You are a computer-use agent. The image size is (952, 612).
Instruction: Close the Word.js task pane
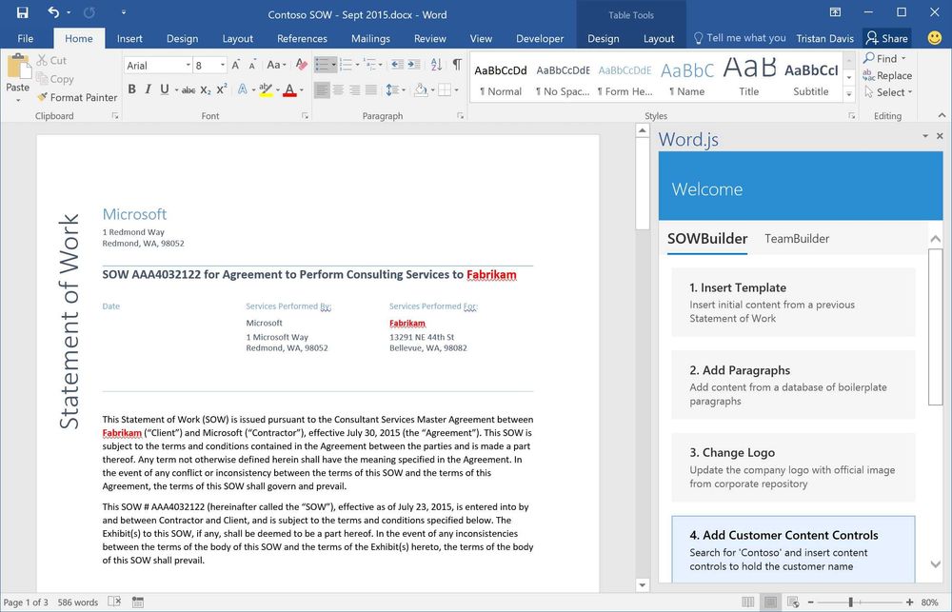(x=940, y=136)
